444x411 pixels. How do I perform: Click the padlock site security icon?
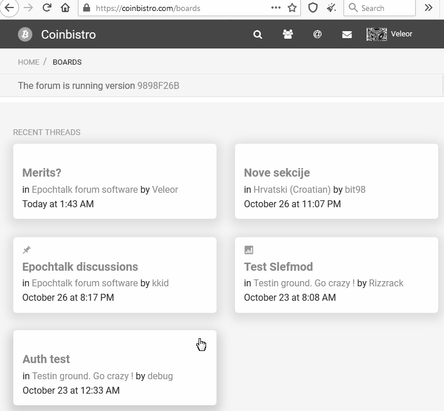(x=87, y=8)
